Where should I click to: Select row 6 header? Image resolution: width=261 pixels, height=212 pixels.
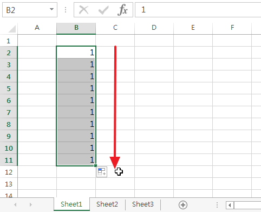pos(9,100)
